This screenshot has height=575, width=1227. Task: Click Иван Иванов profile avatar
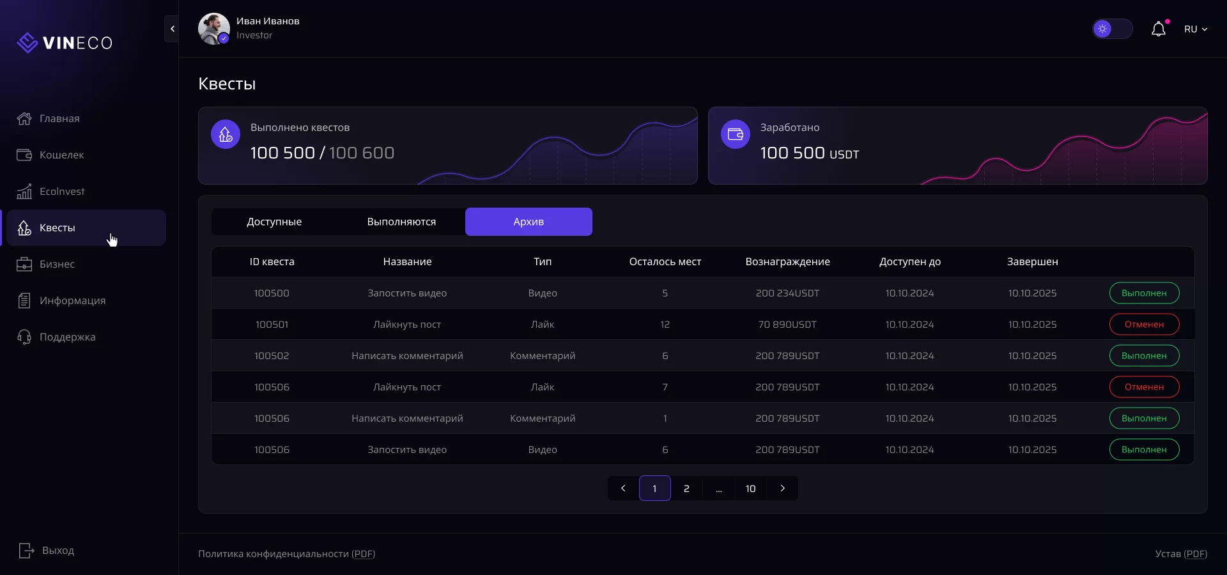[x=213, y=29]
